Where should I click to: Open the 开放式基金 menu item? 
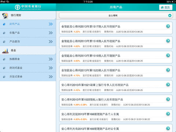click(28, 77)
